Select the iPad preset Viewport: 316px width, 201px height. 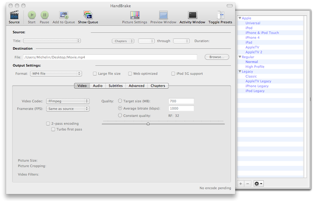pos(249,43)
